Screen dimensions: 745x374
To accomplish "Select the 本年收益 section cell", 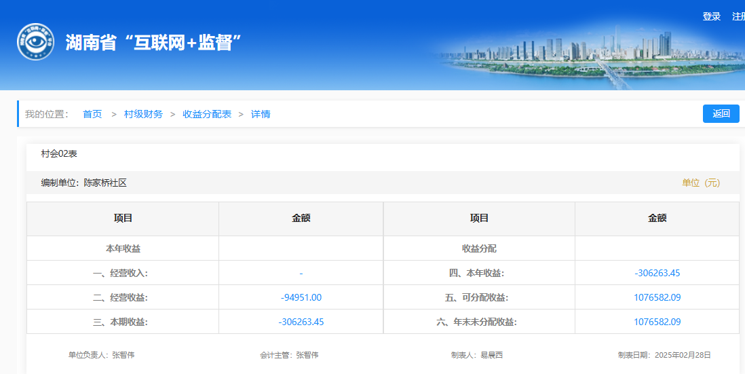I will [123, 248].
